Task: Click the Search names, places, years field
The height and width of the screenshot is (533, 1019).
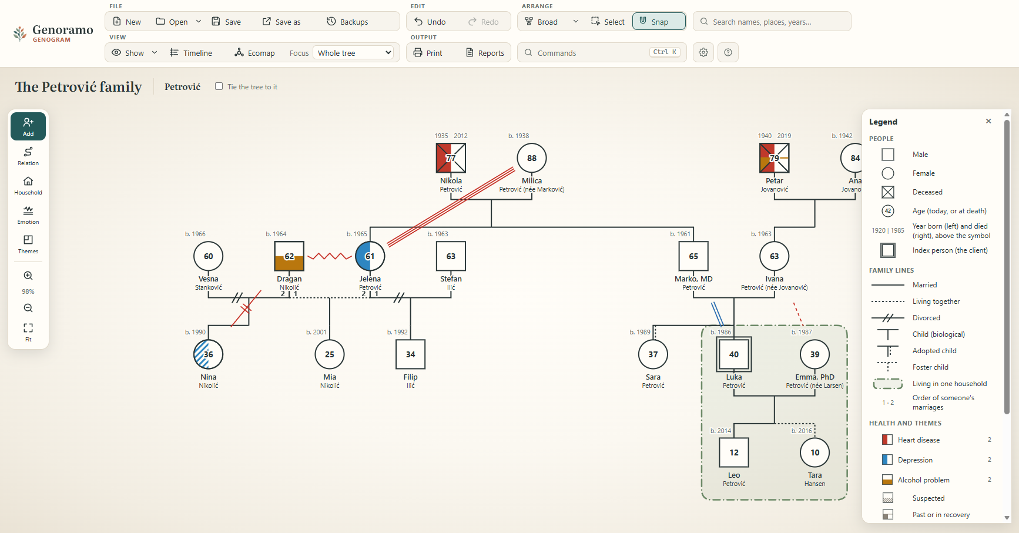Action: click(x=772, y=22)
